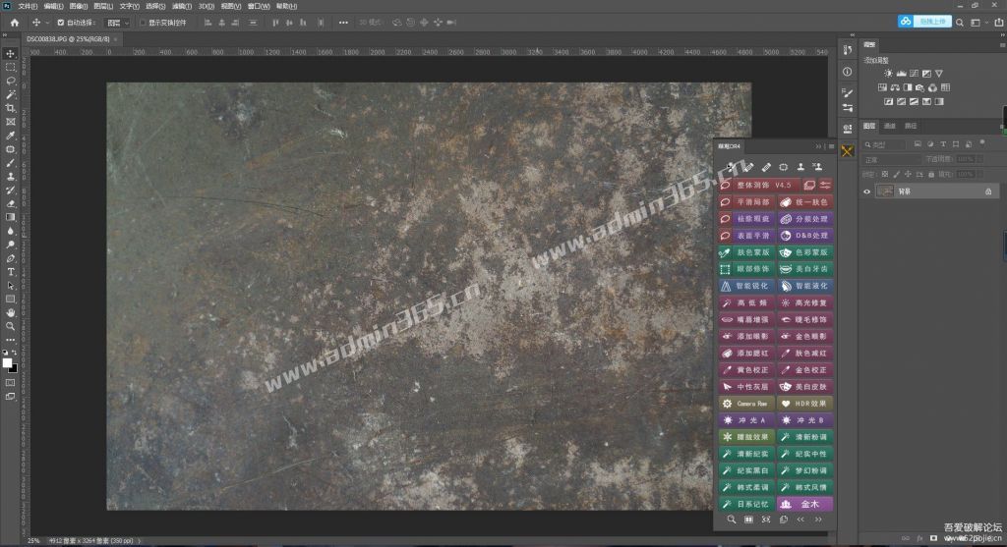The width and height of the screenshot is (1007, 547).
Task: Switch to the 路径 panel tab
Action: click(911, 126)
